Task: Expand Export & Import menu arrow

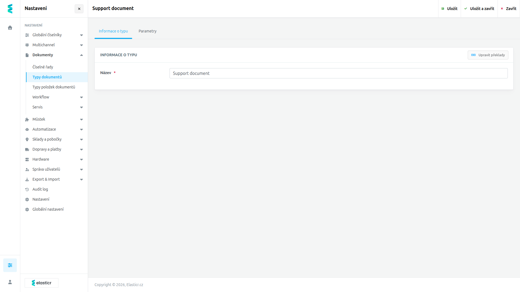Action: [x=81, y=180]
